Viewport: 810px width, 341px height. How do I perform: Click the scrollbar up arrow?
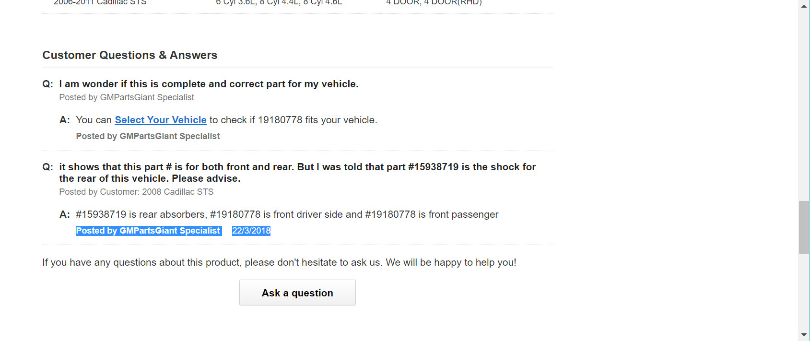pos(804,6)
